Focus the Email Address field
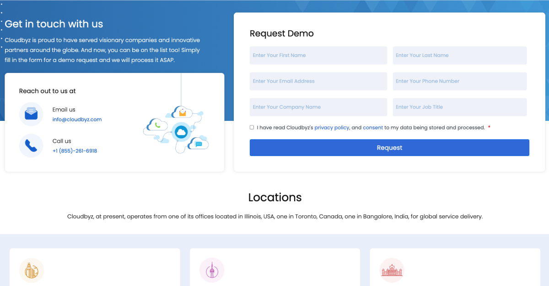549x286 pixels. pos(318,81)
